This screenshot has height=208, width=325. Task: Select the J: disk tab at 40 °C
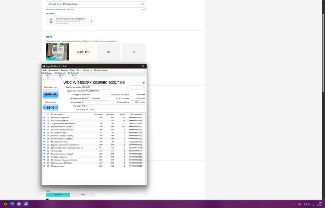click(x=74, y=75)
